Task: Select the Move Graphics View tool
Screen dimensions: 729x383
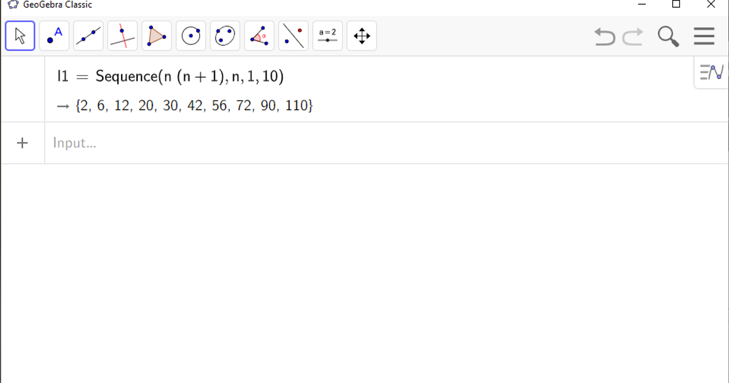Action: coord(361,35)
